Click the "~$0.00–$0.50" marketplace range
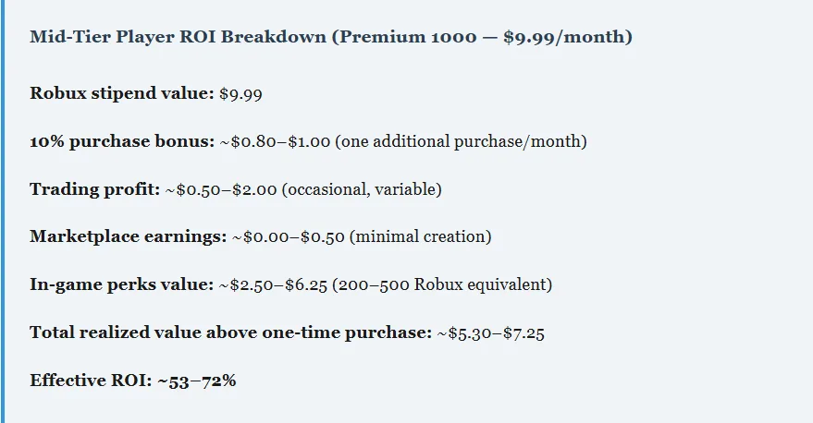 (x=288, y=237)
